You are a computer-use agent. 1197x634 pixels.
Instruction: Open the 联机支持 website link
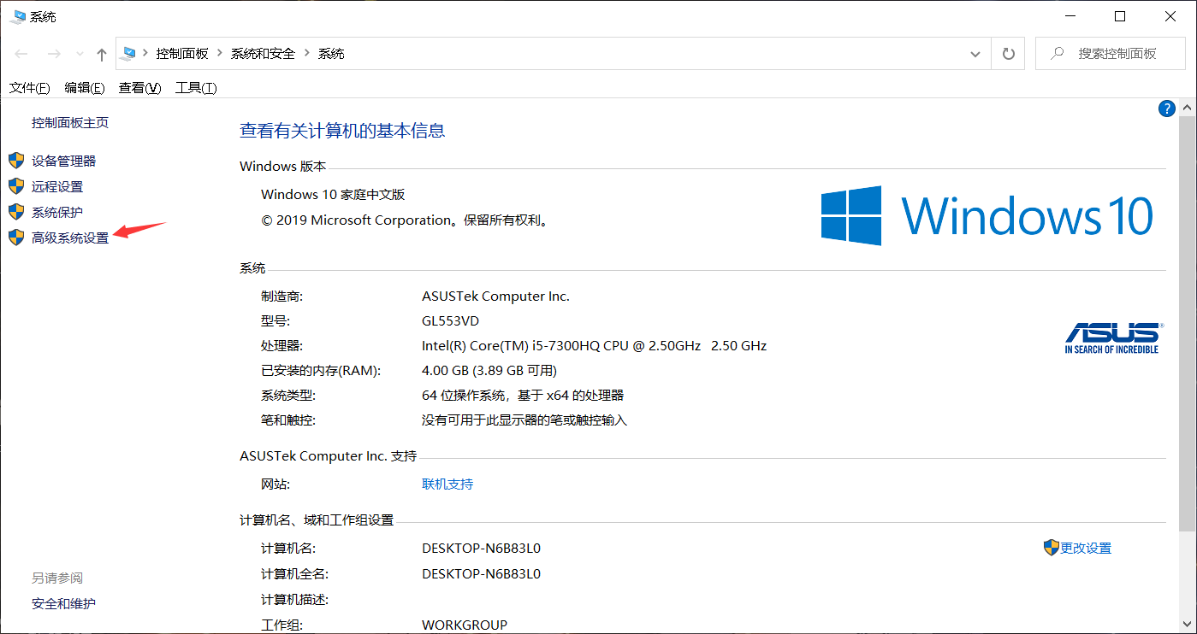[447, 484]
